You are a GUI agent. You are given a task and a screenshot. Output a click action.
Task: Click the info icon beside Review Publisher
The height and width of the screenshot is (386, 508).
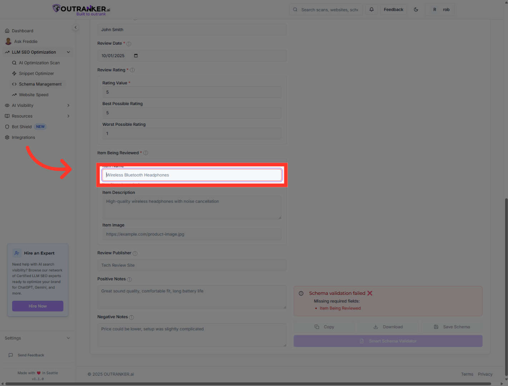point(135,253)
